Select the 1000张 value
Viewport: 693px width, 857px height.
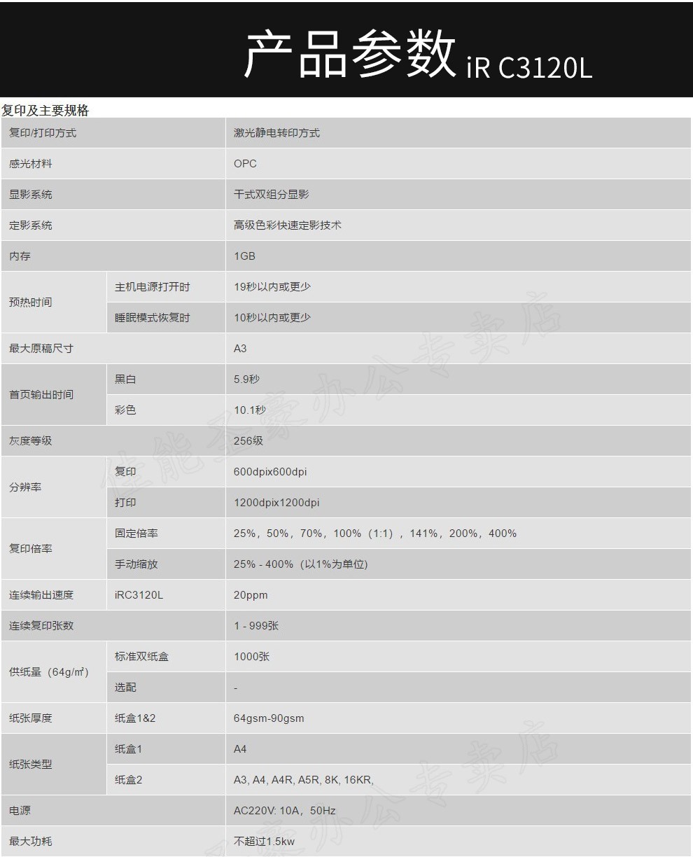pos(251,656)
